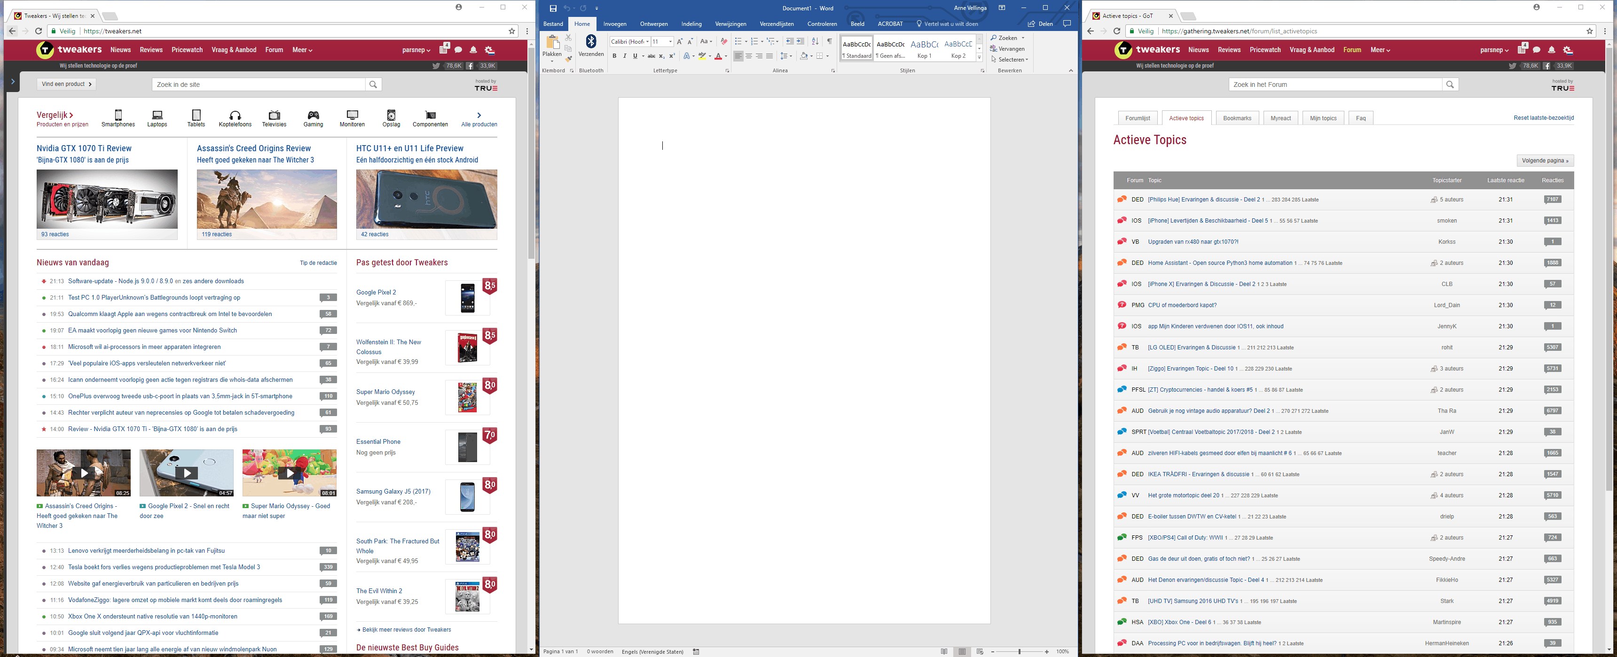Viewport: 1617px width, 657px height.
Task: Increase paragraph indent in Word
Action: pyautogui.click(x=801, y=41)
